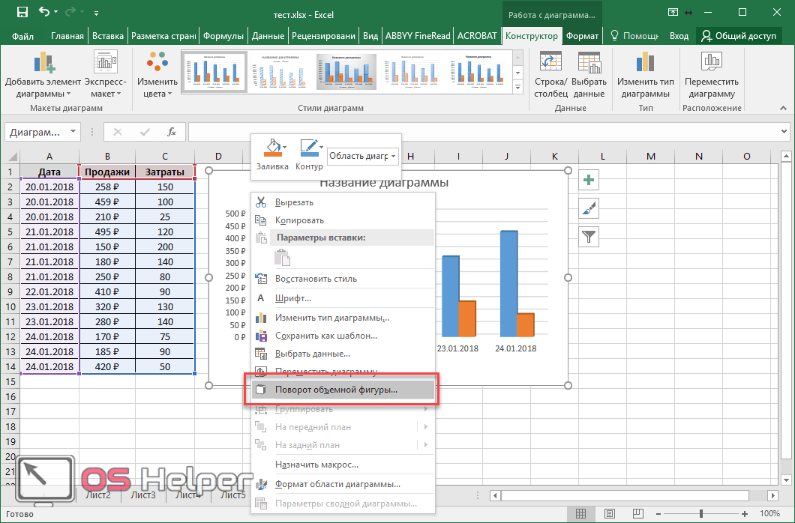
Task: Open the Fill color dropdown
Action: click(x=284, y=147)
